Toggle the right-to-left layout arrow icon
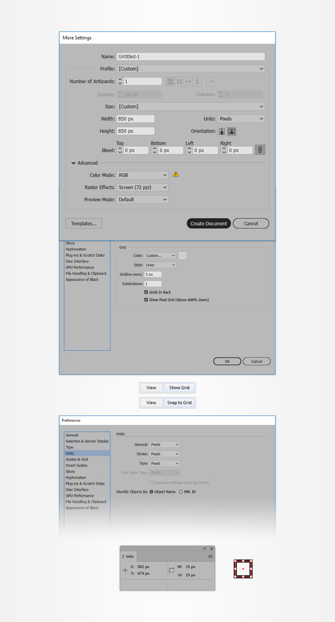 point(210,82)
